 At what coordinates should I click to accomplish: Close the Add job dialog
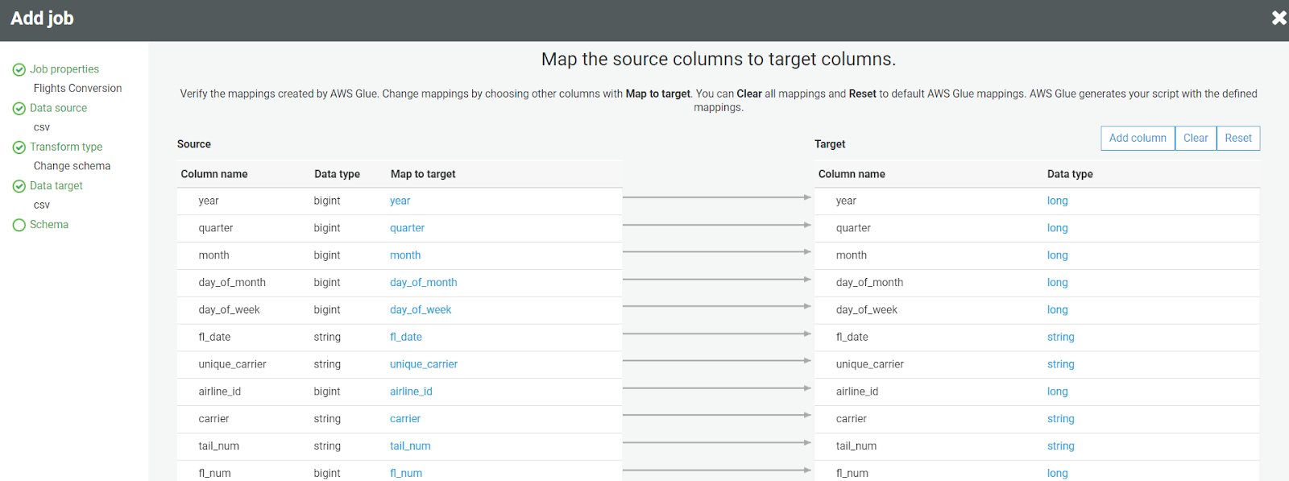click(1279, 18)
